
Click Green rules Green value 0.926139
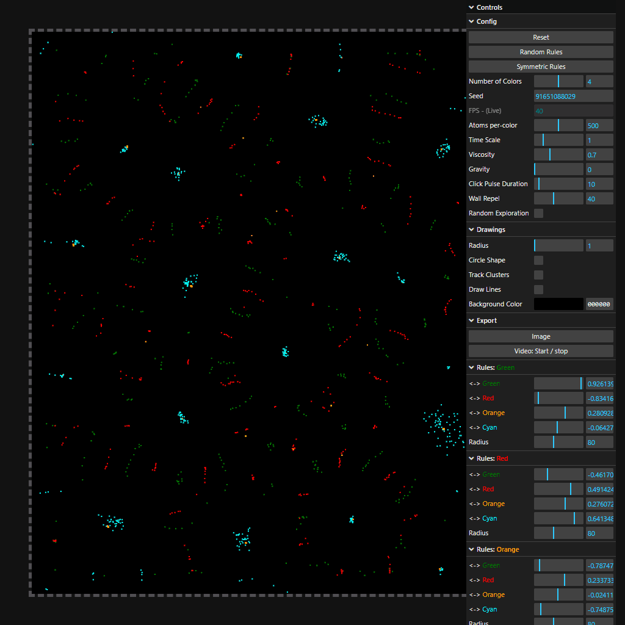point(599,383)
